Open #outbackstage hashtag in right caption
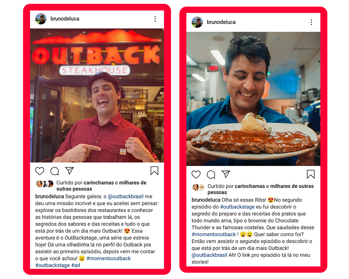349x279 pixels. 237,207
